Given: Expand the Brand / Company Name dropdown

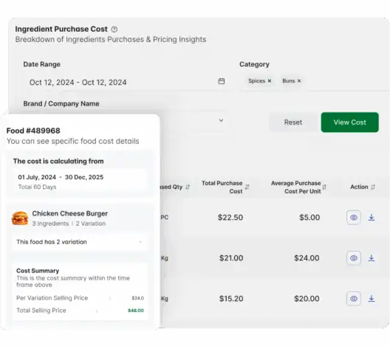Looking at the screenshot, I should 221,121.
